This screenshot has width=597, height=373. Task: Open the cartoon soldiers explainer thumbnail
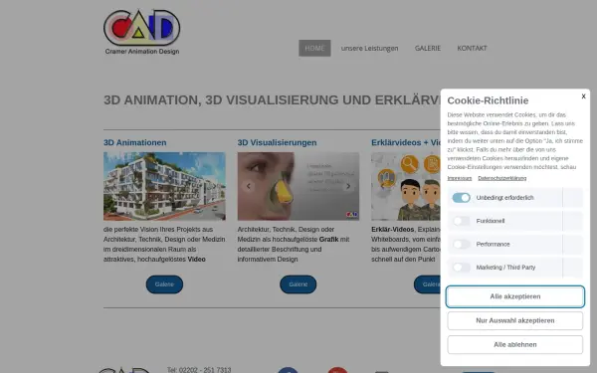406,186
